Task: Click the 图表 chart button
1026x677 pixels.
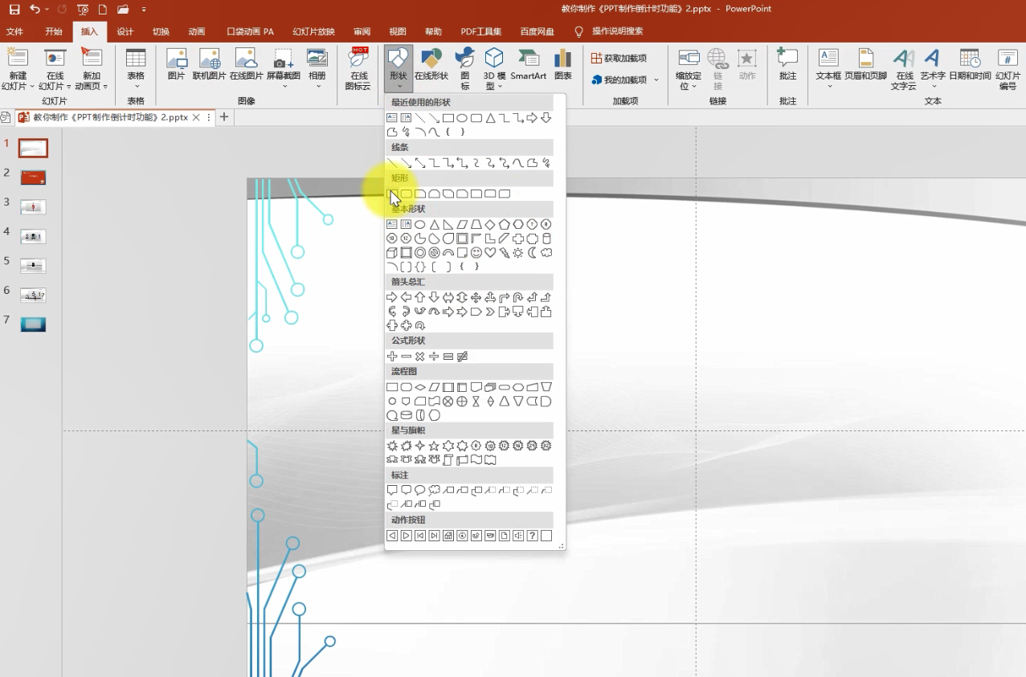Action: 563,64
